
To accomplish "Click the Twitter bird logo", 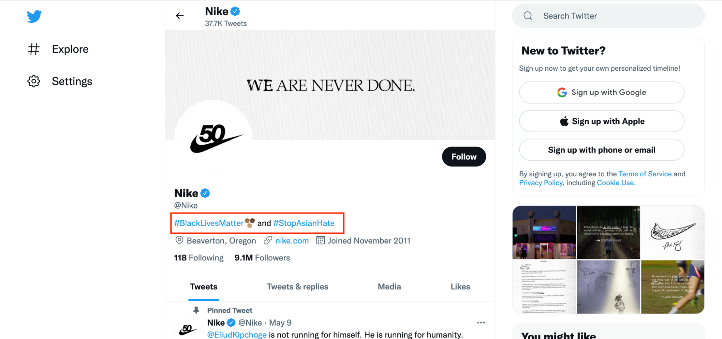I will point(34,16).
